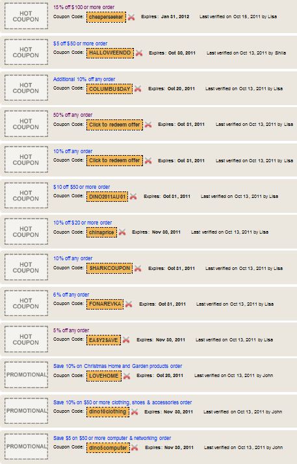Click scissors icon beside cheaperseeker code
The image size is (297, 464).
pyautogui.click(x=131, y=17)
